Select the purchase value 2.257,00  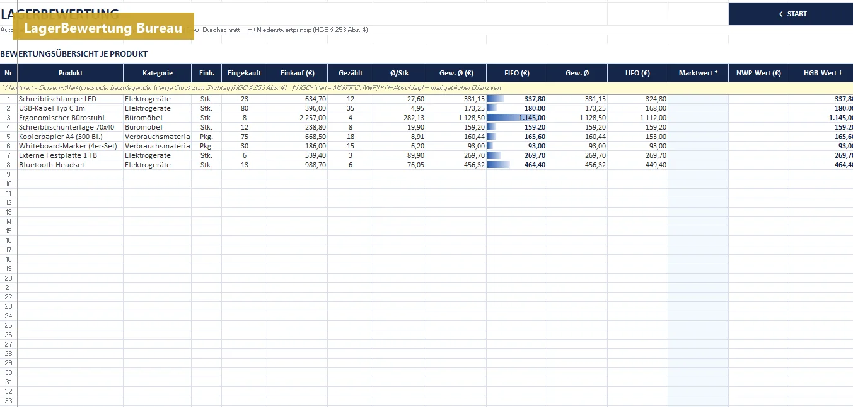tap(298, 118)
